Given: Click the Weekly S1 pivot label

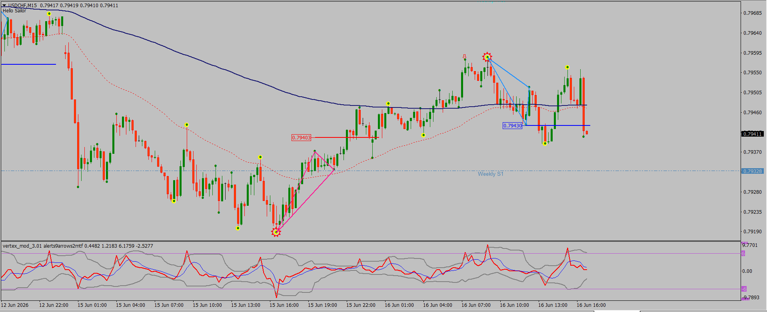Looking at the screenshot, I should tap(491, 174).
